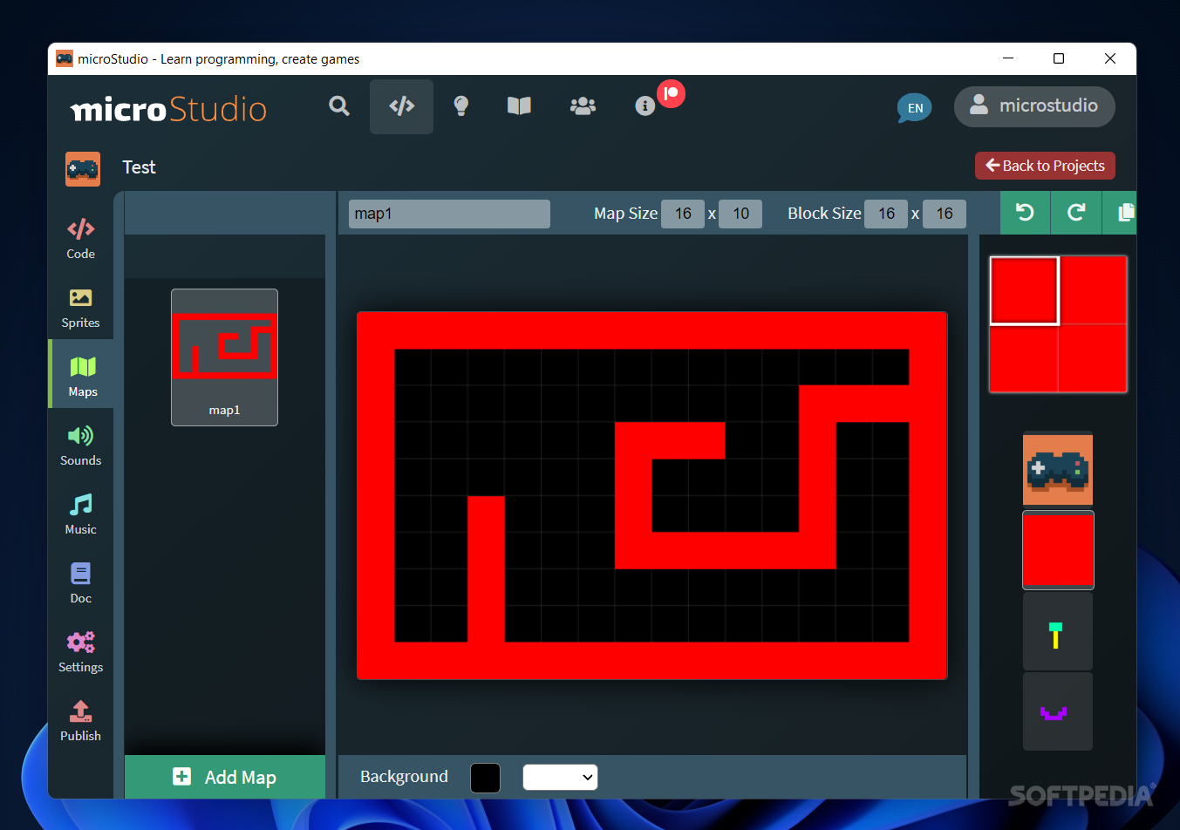This screenshot has width=1180, height=830.
Task: Click the microStudio logo
Action: [168, 109]
